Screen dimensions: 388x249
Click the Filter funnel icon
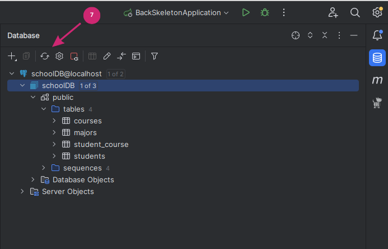[x=155, y=56]
